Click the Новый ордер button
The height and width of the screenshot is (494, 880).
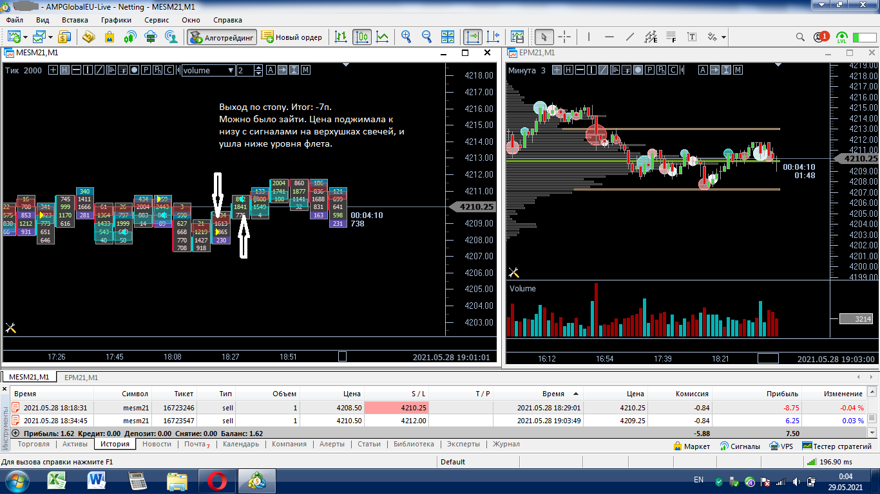click(292, 37)
